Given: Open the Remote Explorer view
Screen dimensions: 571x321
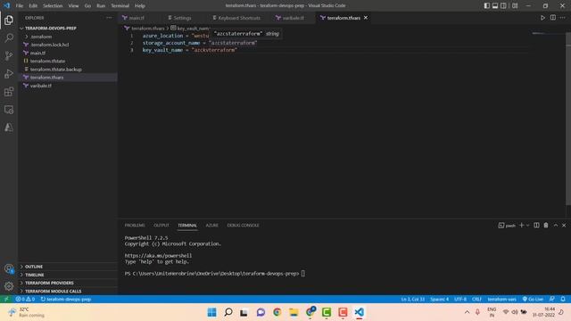Looking at the screenshot, I should tap(9, 110).
